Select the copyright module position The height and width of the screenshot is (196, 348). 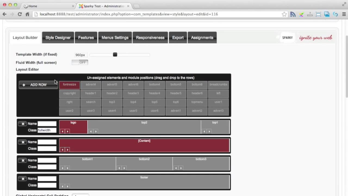pyautogui.click(x=70, y=93)
